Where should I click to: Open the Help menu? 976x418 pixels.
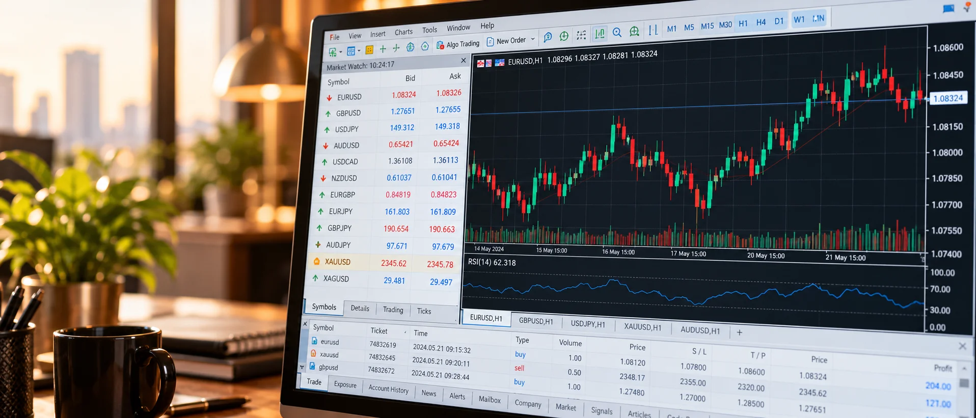487,25
